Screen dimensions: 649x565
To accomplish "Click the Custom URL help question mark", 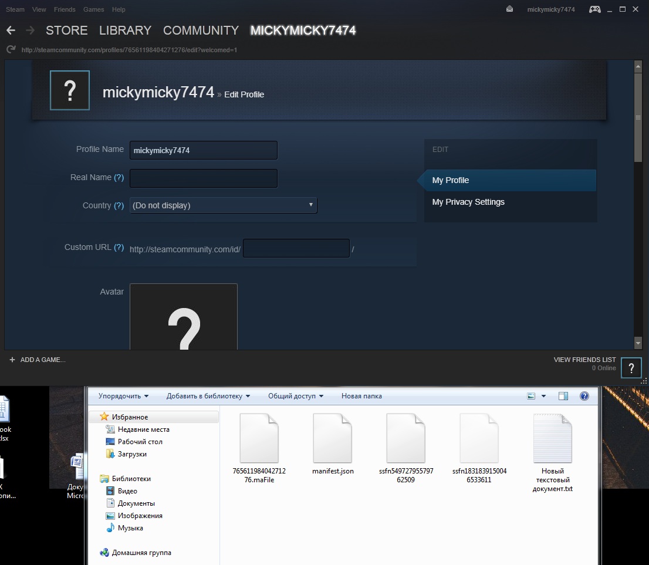I will coord(119,248).
